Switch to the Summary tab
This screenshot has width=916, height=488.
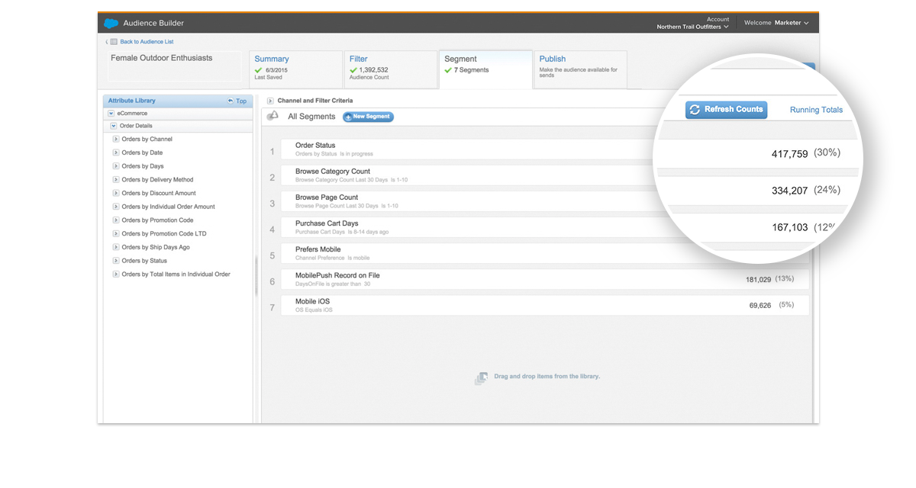pyautogui.click(x=272, y=59)
